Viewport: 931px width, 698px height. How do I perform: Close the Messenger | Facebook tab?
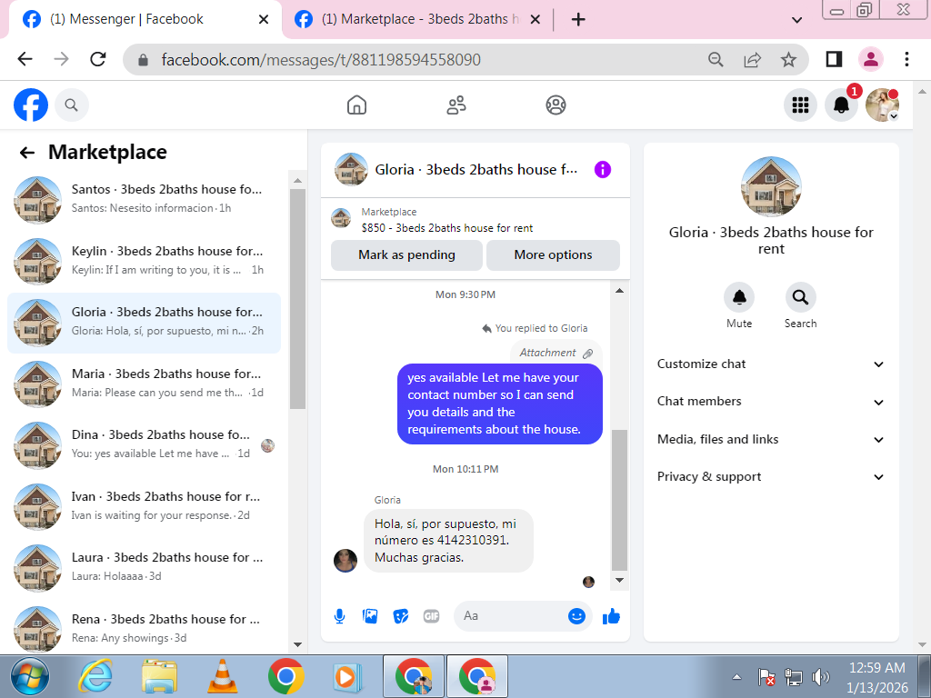coord(264,20)
